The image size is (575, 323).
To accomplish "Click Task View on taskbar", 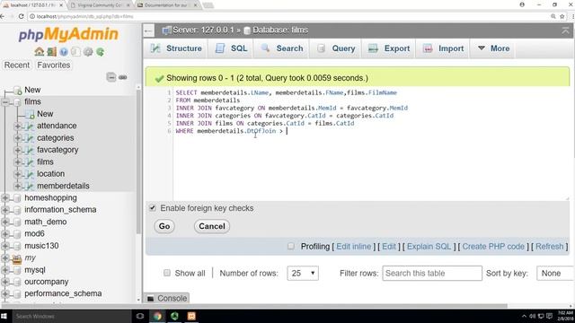I will 140,316.
